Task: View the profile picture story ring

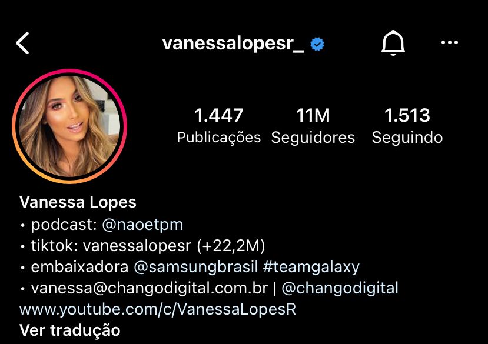Action: (x=69, y=126)
